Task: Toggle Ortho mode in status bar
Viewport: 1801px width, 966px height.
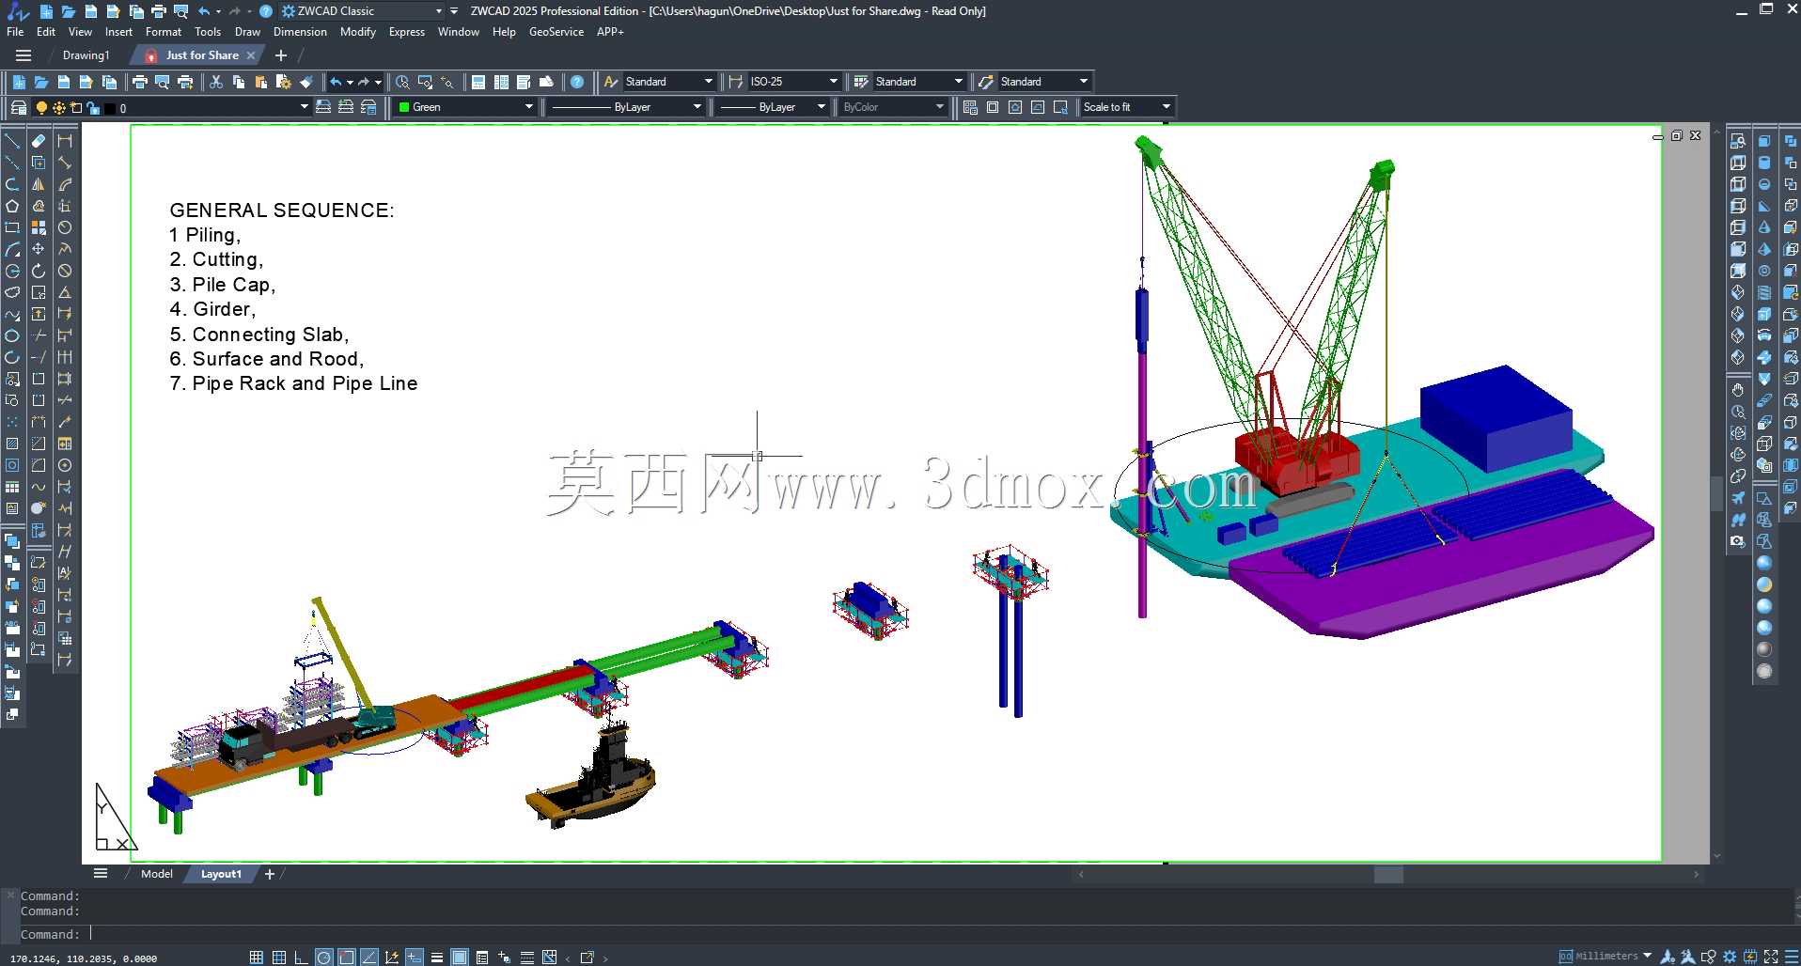Action: pyautogui.click(x=301, y=958)
